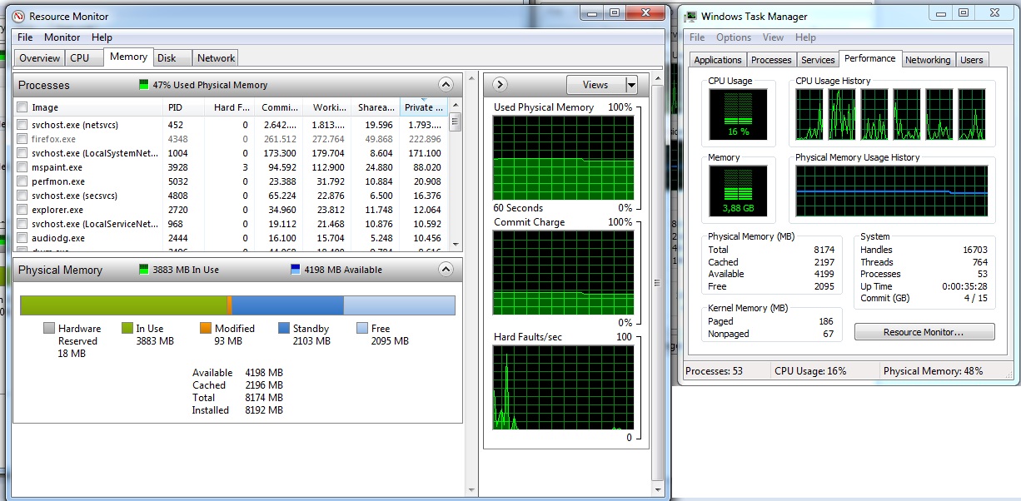
Task: Switch to the Network tab in Resource Monitor
Action: coord(216,58)
